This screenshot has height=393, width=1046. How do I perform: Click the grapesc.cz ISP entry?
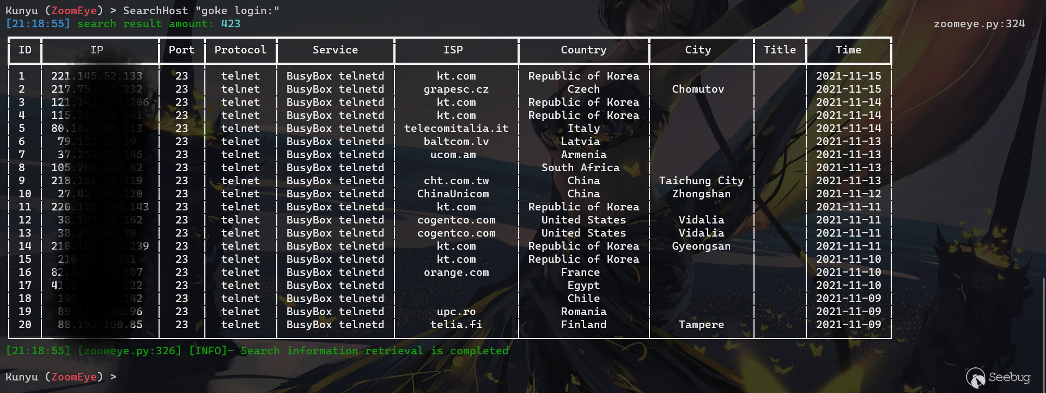[456, 89]
